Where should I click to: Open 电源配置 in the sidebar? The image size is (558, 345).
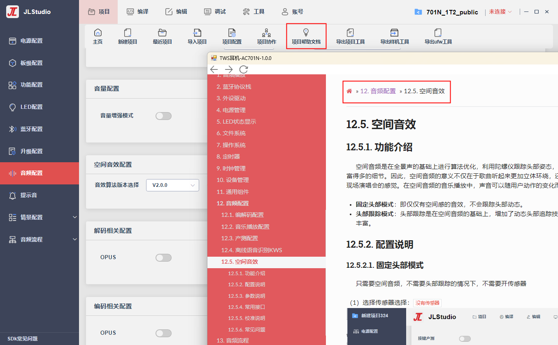click(x=40, y=41)
